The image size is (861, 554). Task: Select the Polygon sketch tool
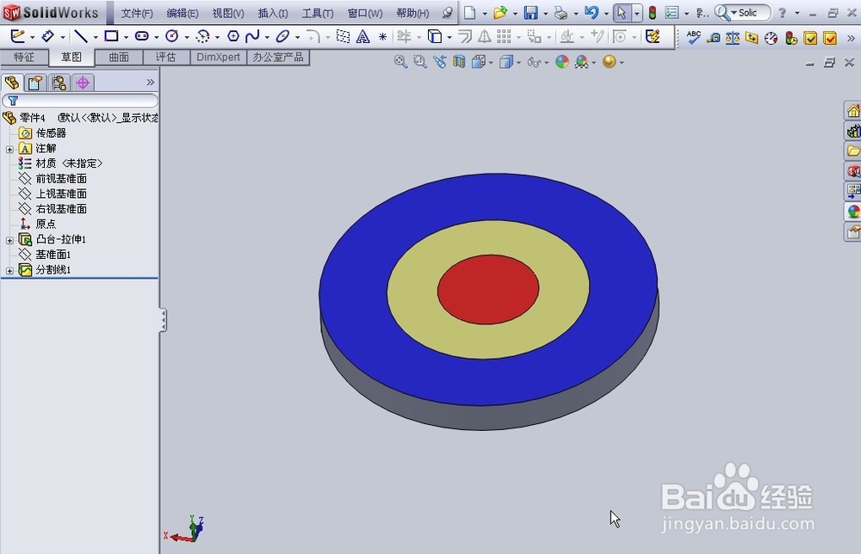(x=232, y=36)
